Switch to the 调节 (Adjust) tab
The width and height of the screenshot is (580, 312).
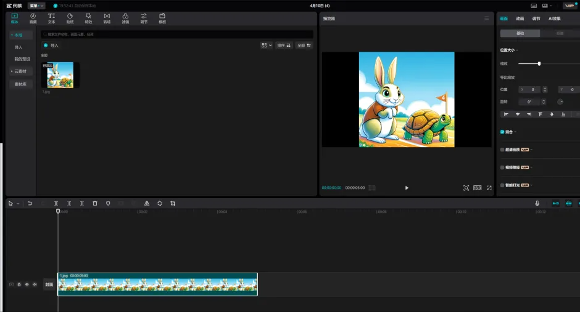pyautogui.click(x=536, y=18)
